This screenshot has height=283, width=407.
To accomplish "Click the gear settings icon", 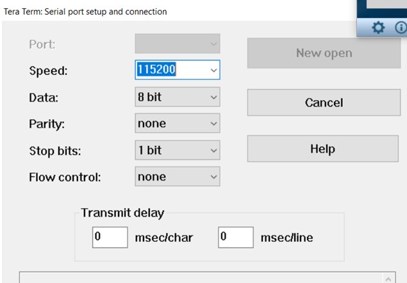I will point(378,28).
